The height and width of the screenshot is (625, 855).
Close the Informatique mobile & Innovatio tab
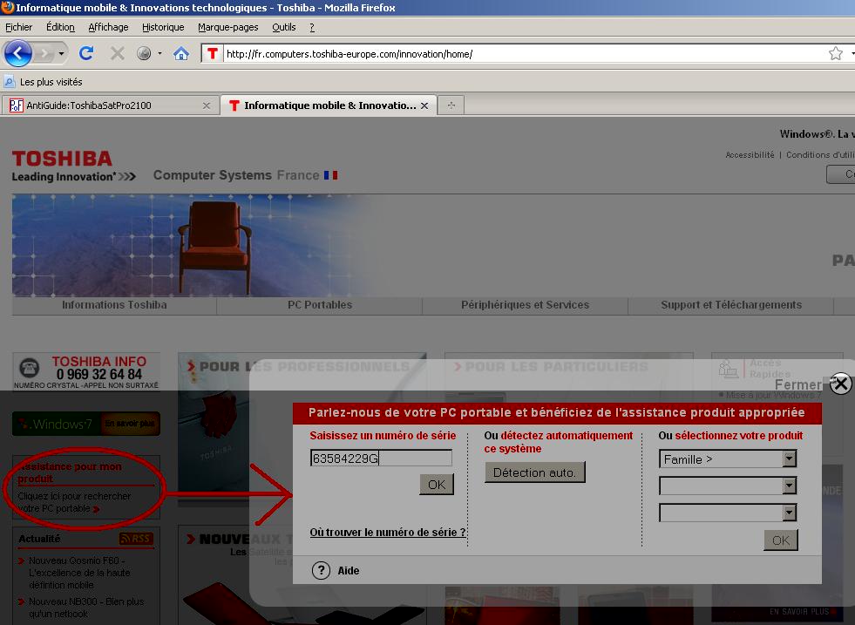coord(424,105)
